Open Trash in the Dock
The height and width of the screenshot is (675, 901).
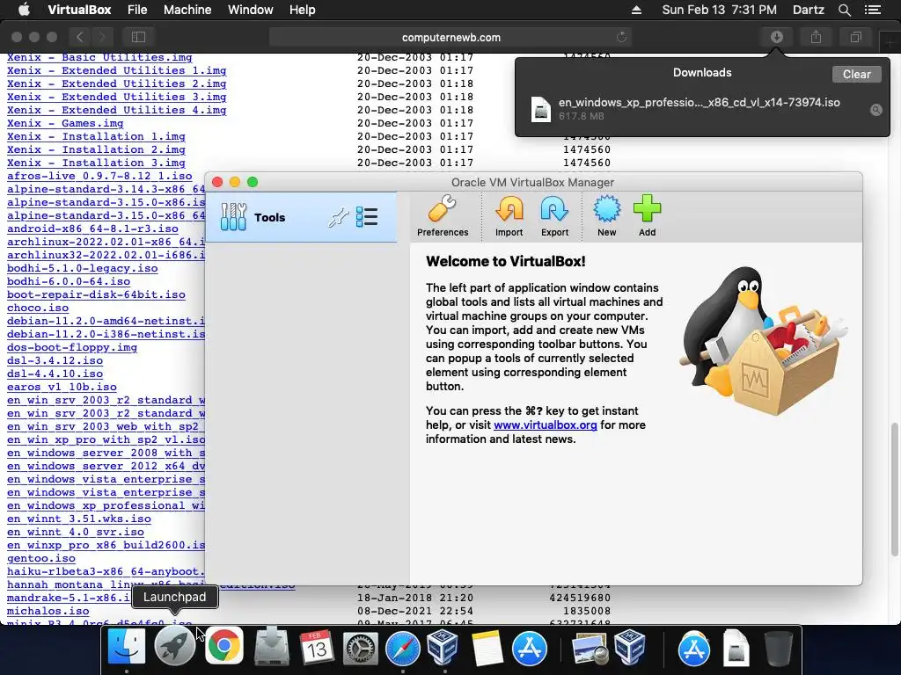pyautogui.click(x=778, y=648)
